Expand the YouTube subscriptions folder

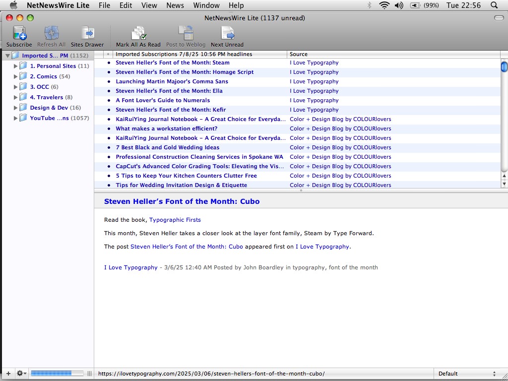point(15,118)
